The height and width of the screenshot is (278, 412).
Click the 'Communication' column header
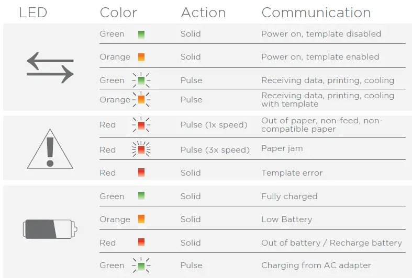316,13
